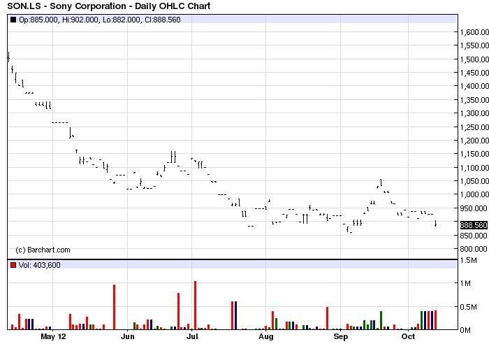Click the highlighted 888.560 price label
489x358 pixels.
point(474,225)
